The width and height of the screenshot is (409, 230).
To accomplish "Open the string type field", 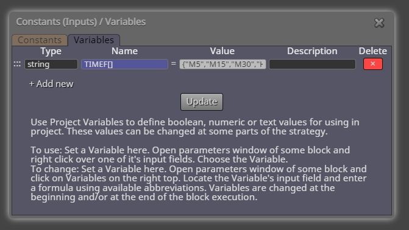I will click(51, 64).
